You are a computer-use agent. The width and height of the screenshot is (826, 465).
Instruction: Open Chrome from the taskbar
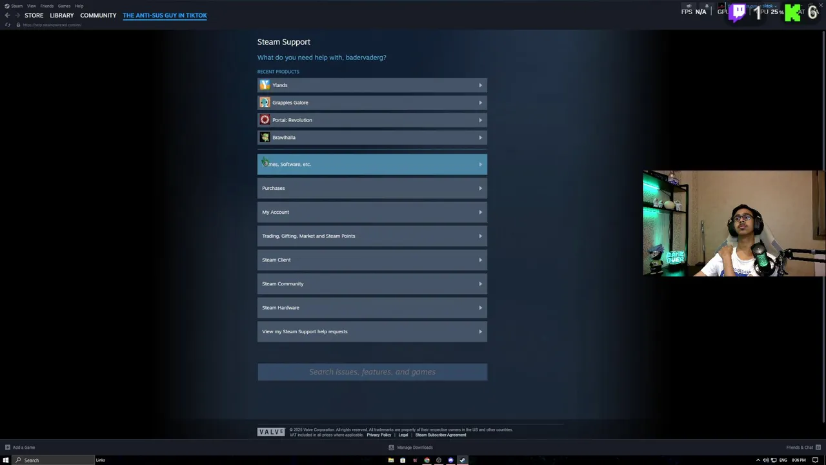[427, 460]
